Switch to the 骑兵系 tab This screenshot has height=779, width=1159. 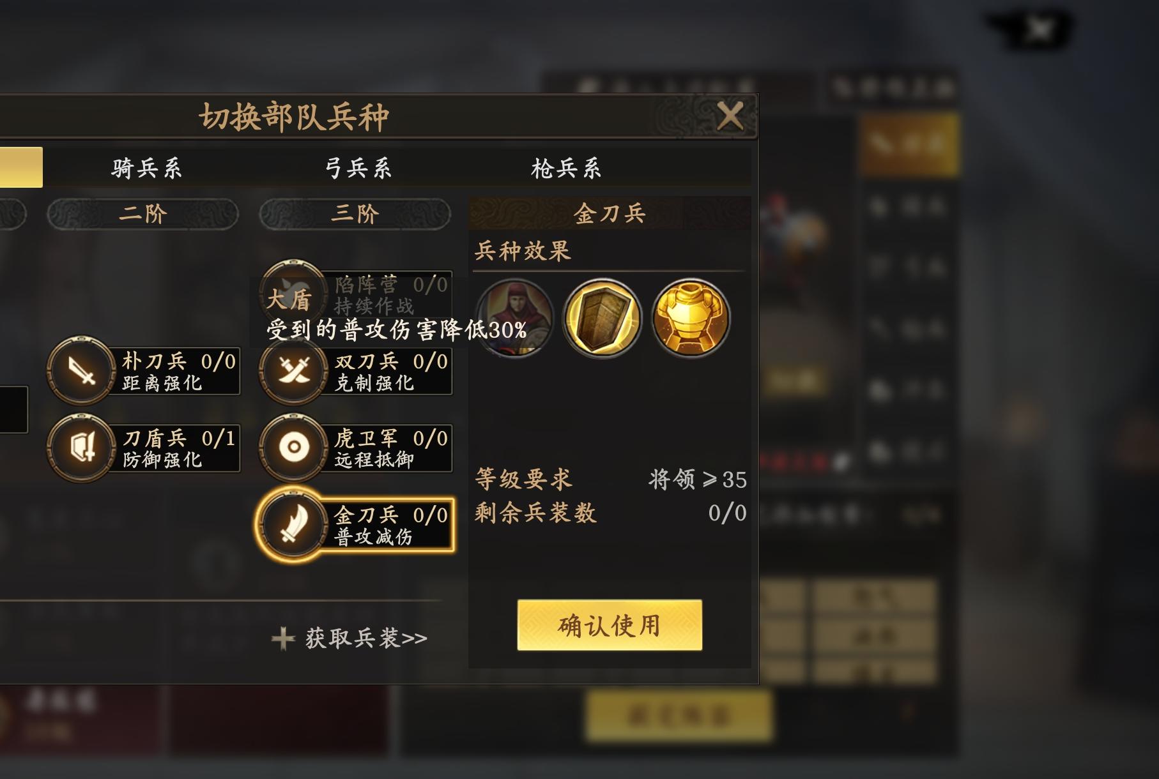pos(146,169)
